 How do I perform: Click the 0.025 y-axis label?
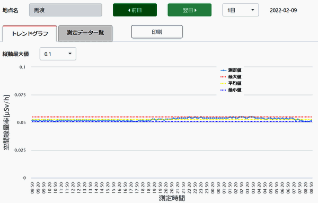(20, 151)
